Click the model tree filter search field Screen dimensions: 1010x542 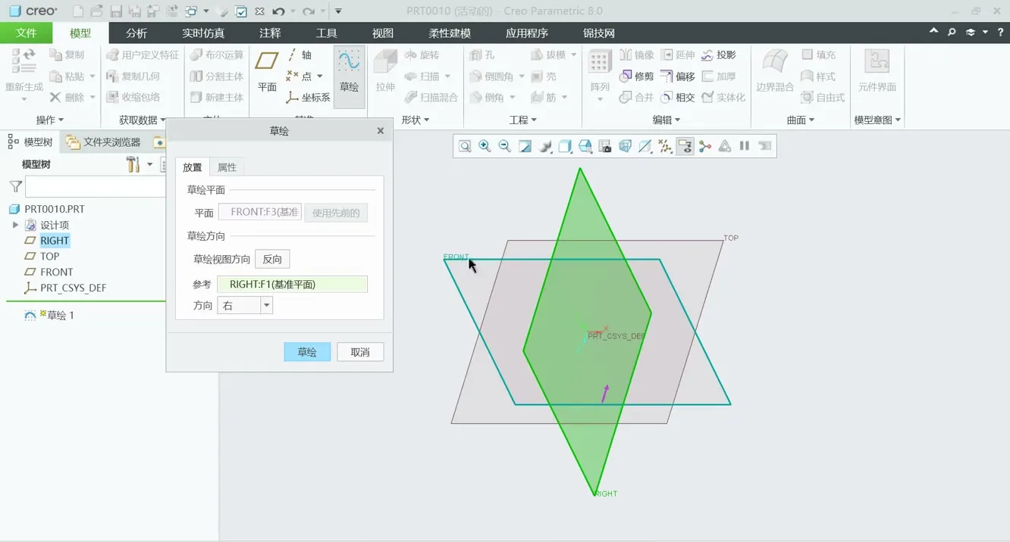click(x=95, y=186)
